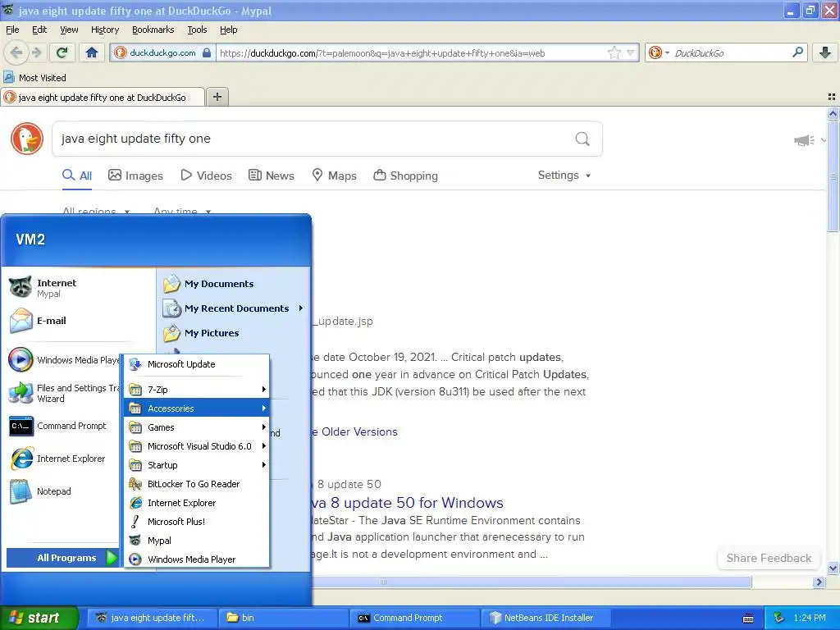Screen dimensions: 840x630
Task: Open the megaphone icon at top right
Action: (804, 140)
